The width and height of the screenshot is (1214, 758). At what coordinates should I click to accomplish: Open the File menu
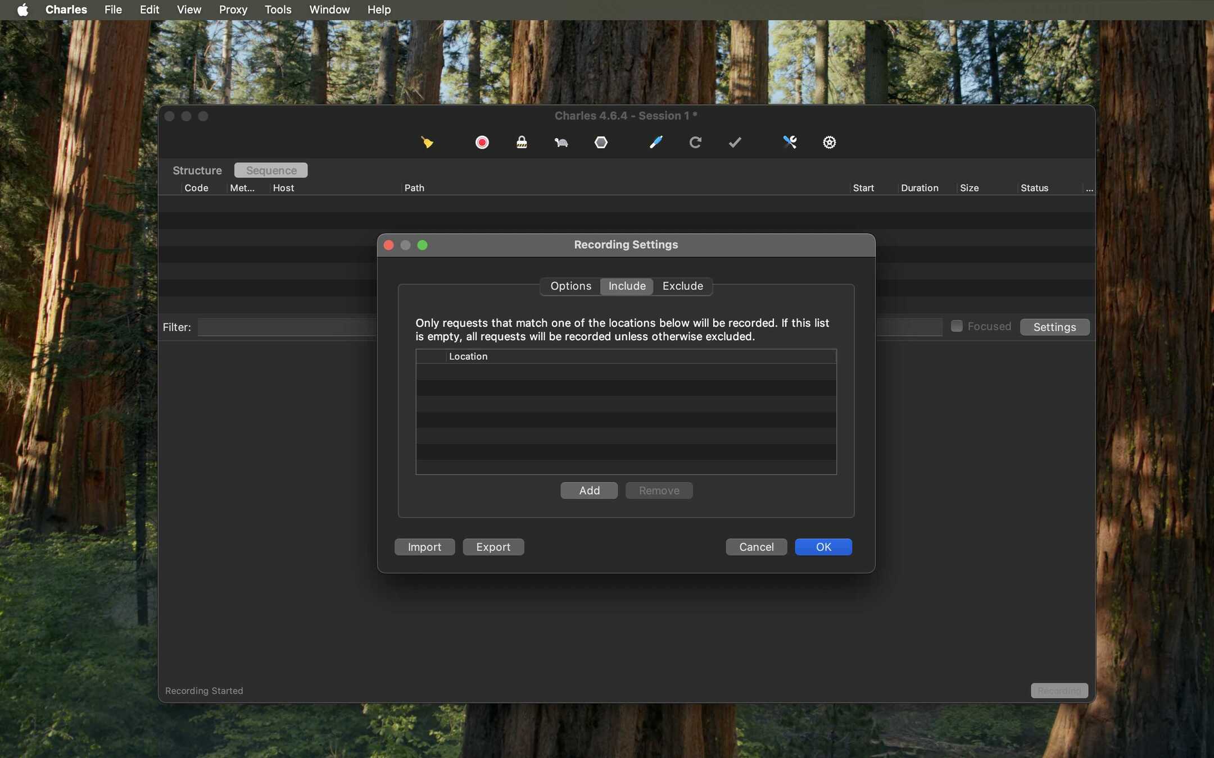tap(113, 10)
